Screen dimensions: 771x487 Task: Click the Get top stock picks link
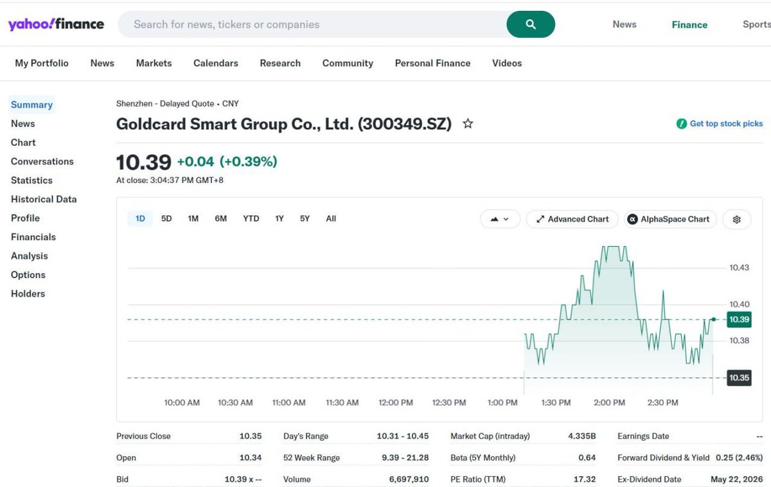pyautogui.click(x=726, y=123)
